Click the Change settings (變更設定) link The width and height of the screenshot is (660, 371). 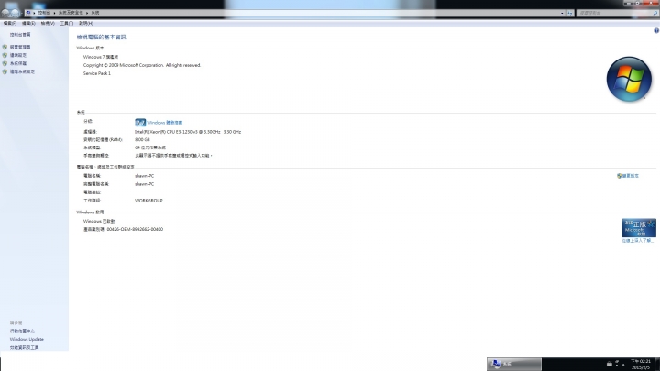630,176
